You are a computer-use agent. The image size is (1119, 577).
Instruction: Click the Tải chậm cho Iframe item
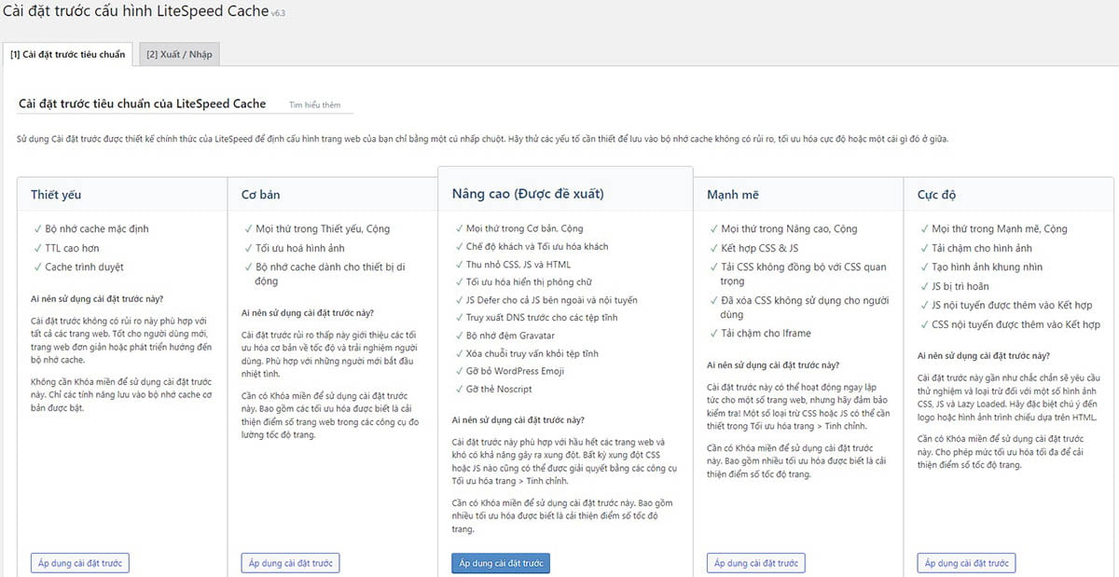click(x=766, y=333)
